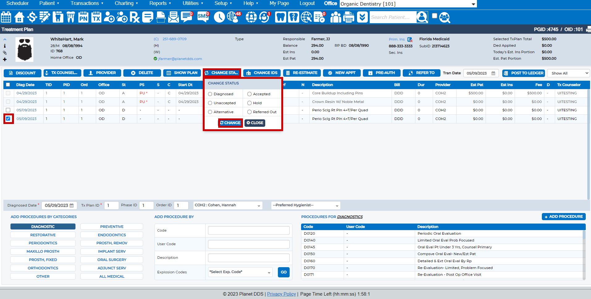This screenshot has height=299, width=591.
Task: Open the Preferred Hygienist dropdown
Action: [305, 205]
